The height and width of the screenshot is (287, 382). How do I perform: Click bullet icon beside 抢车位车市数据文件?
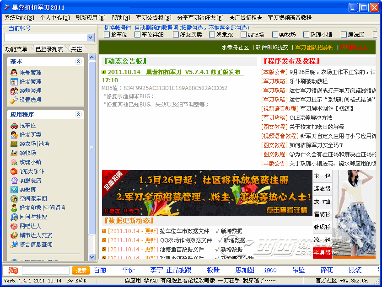(104, 231)
